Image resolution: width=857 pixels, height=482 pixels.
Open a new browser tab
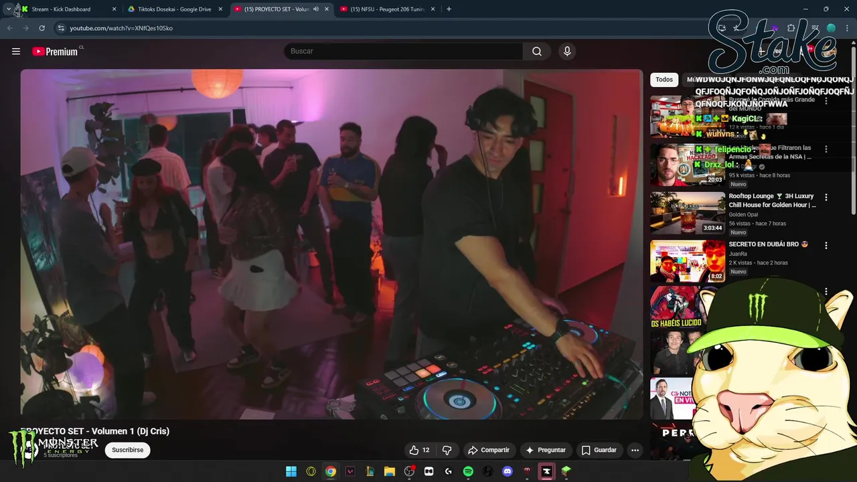click(x=449, y=9)
